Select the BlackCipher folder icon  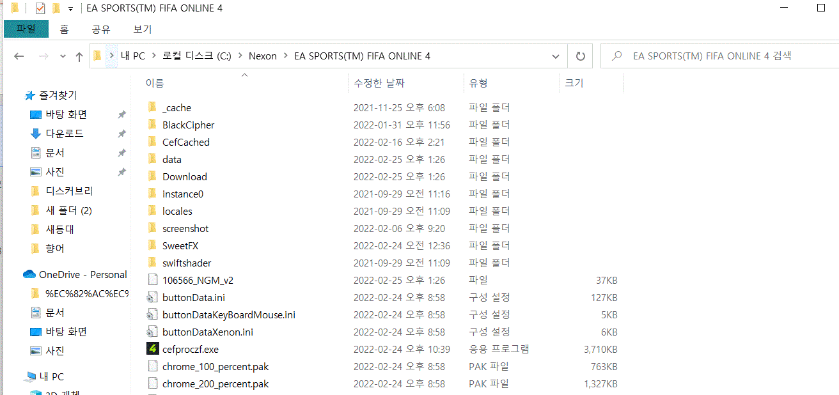(x=152, y=125)
